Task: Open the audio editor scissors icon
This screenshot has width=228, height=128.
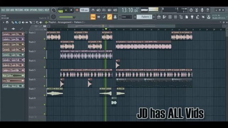Action: point(197,10)
